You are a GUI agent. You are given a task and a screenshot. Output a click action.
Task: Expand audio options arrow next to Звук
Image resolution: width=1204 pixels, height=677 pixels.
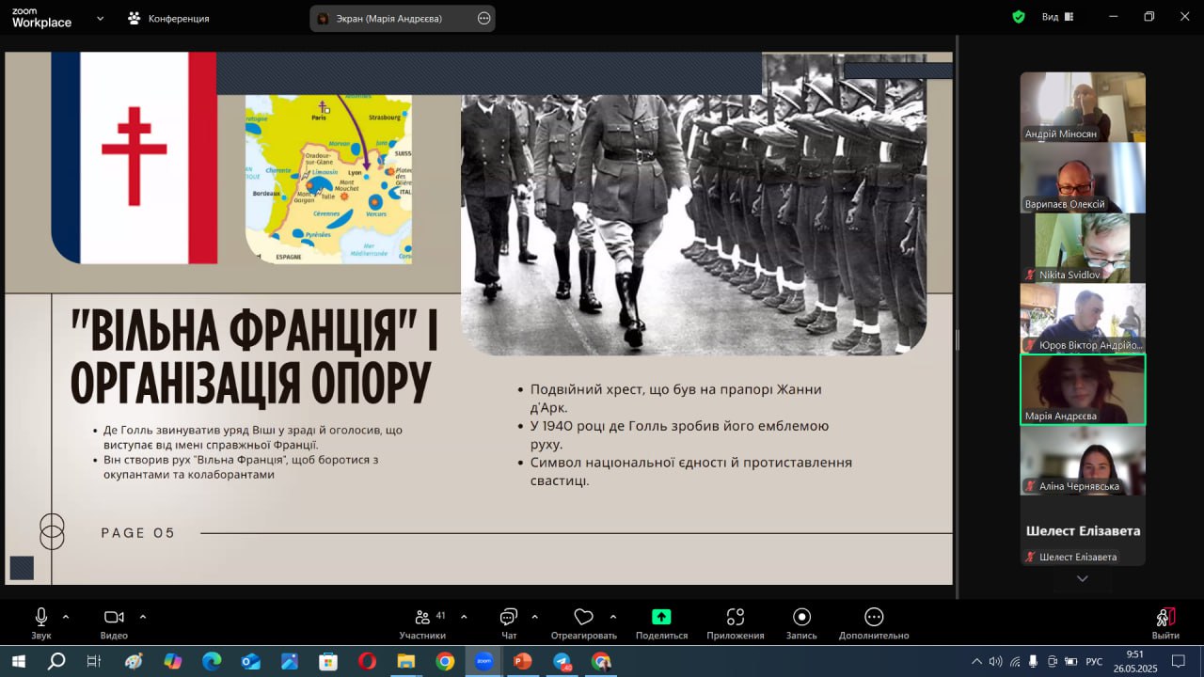[x=66, y=617]
